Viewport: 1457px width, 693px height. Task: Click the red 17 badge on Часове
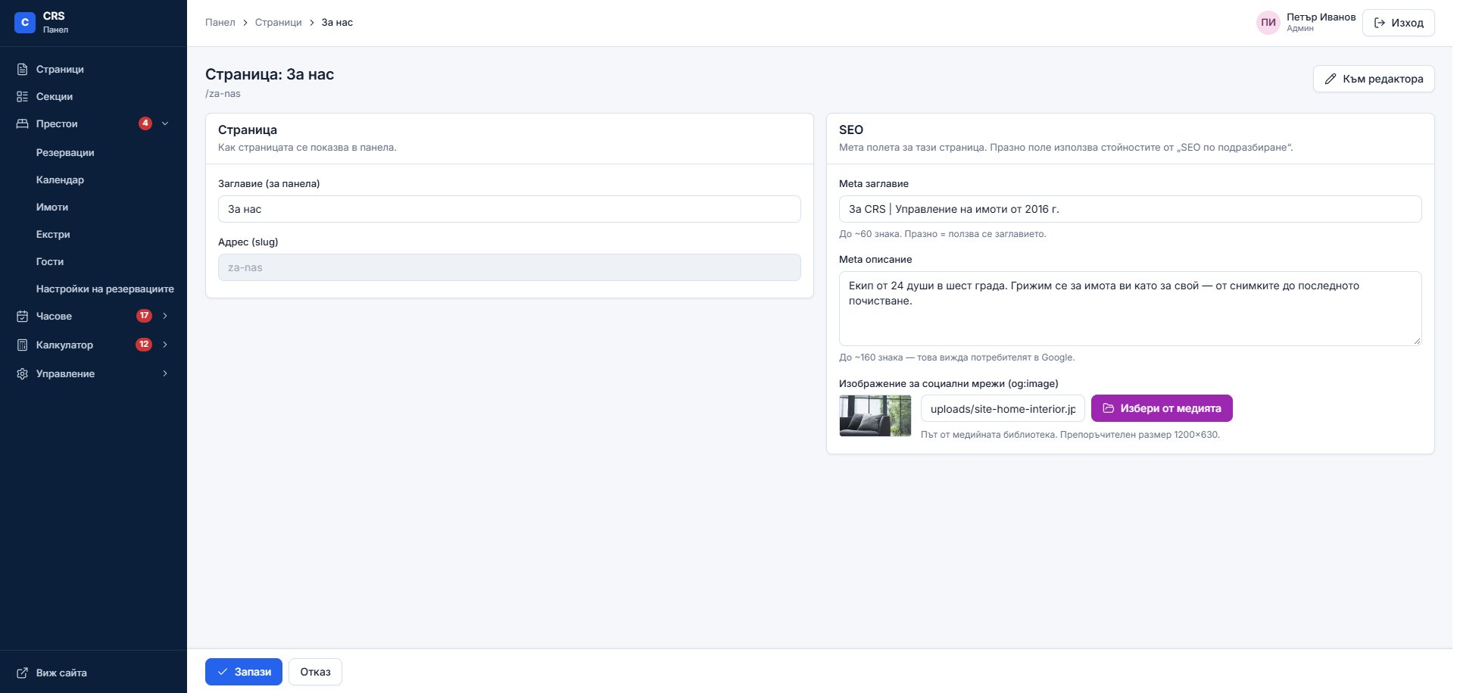coord(144,316)
